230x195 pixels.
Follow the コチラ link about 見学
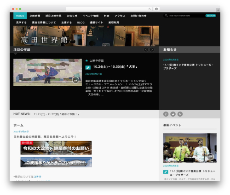37,177
